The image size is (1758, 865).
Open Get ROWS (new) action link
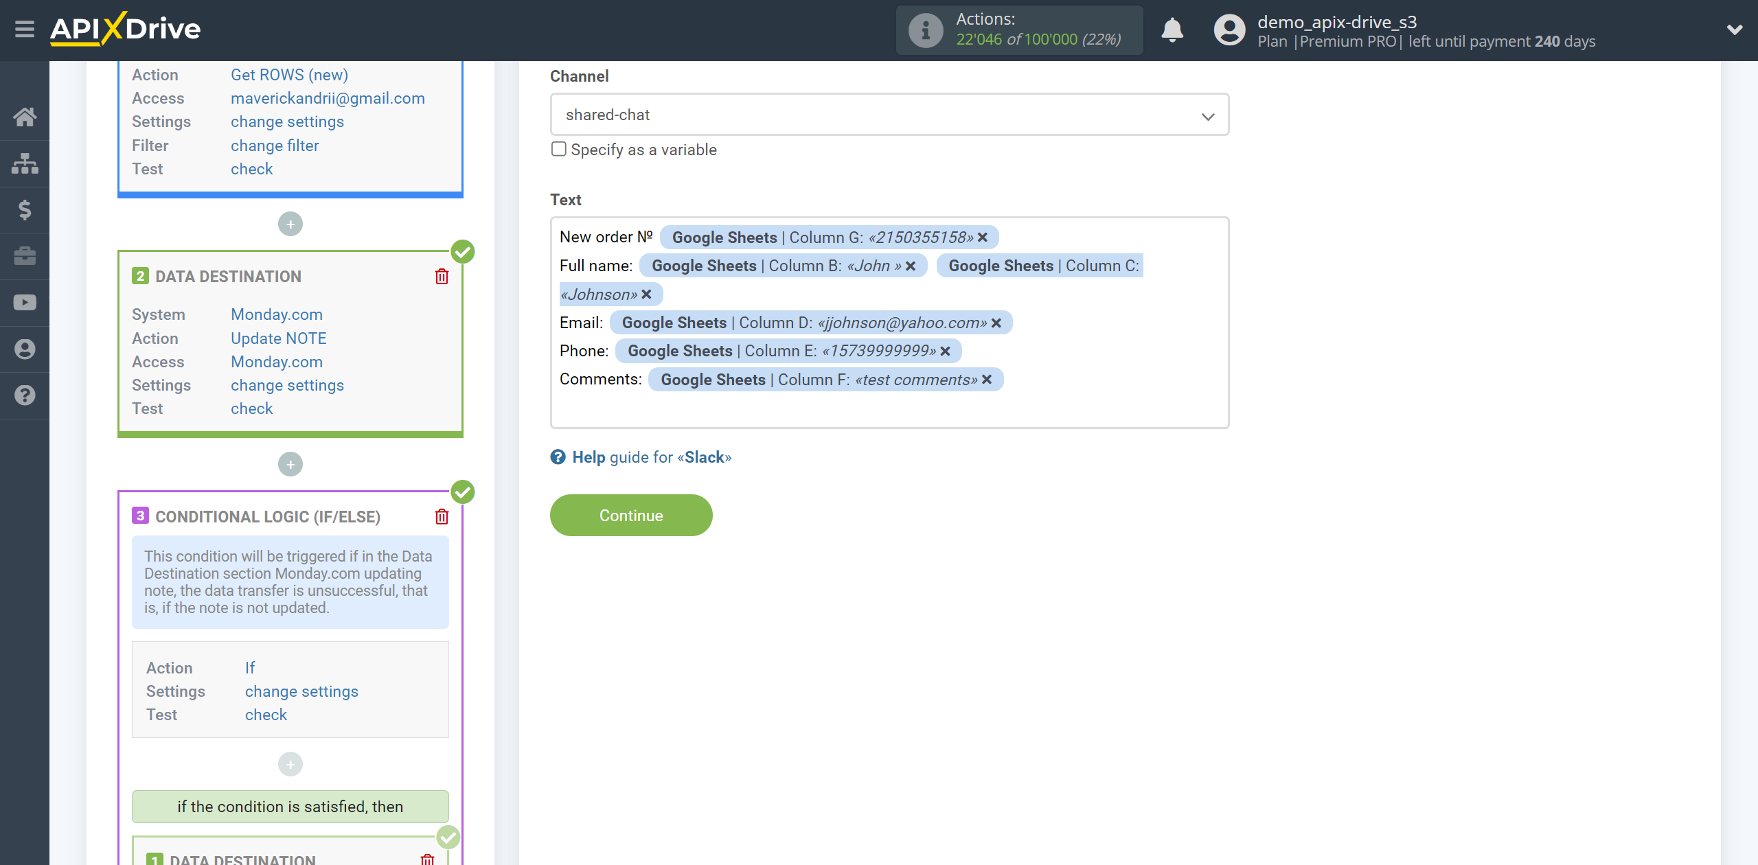(x=289, y=75)
